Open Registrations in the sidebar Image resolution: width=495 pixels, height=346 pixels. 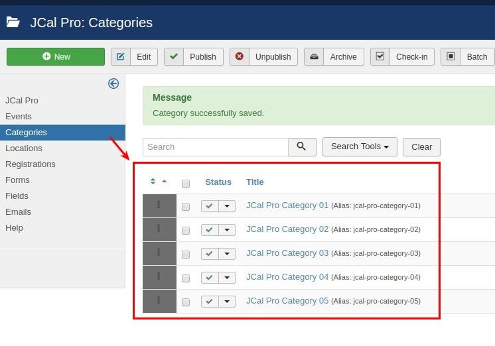point(31,164)
